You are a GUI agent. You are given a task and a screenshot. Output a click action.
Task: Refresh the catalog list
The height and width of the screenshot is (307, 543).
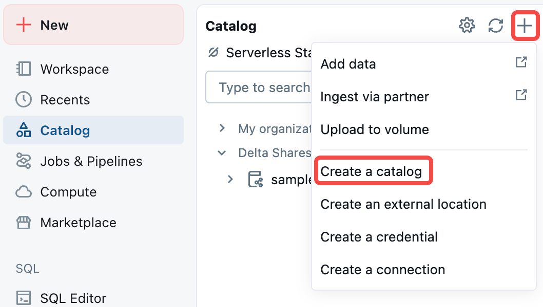pos(496,25)
